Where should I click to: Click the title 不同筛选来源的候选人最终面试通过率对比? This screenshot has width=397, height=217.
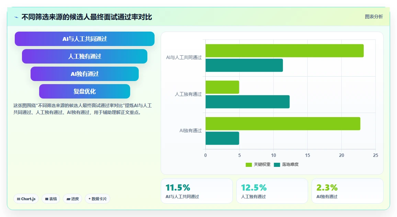coord(87,17)
